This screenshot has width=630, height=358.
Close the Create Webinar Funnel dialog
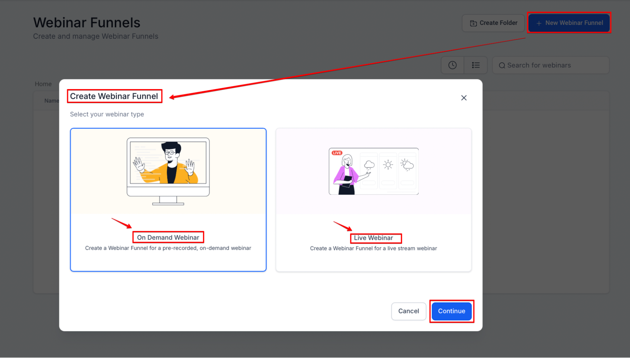[x=464, y=98]
